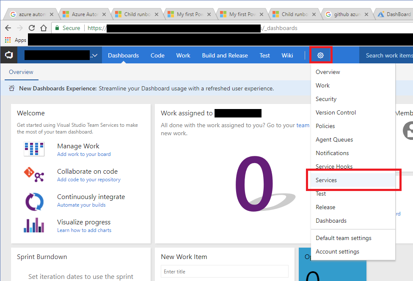
Task: Click the Manage Work board icon
Action: [34, 149]
